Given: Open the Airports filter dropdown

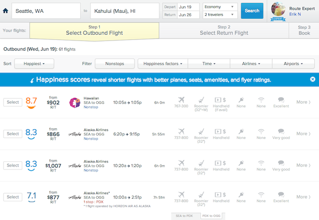Looking at the screenshot, I should click(293, 63).
